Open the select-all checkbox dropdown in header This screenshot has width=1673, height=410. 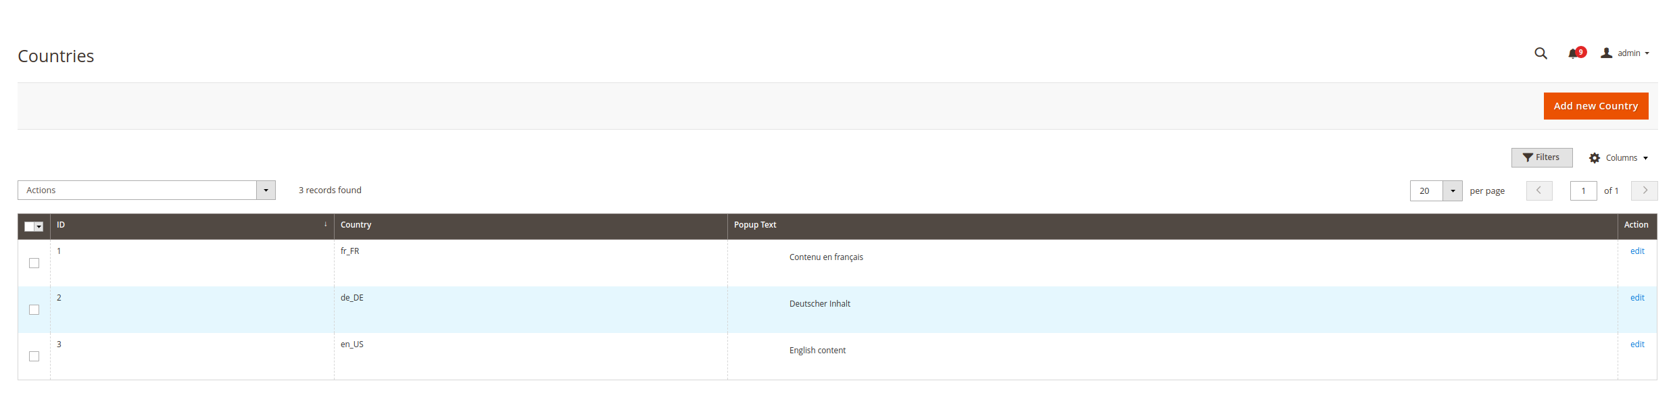coord(39,227)
